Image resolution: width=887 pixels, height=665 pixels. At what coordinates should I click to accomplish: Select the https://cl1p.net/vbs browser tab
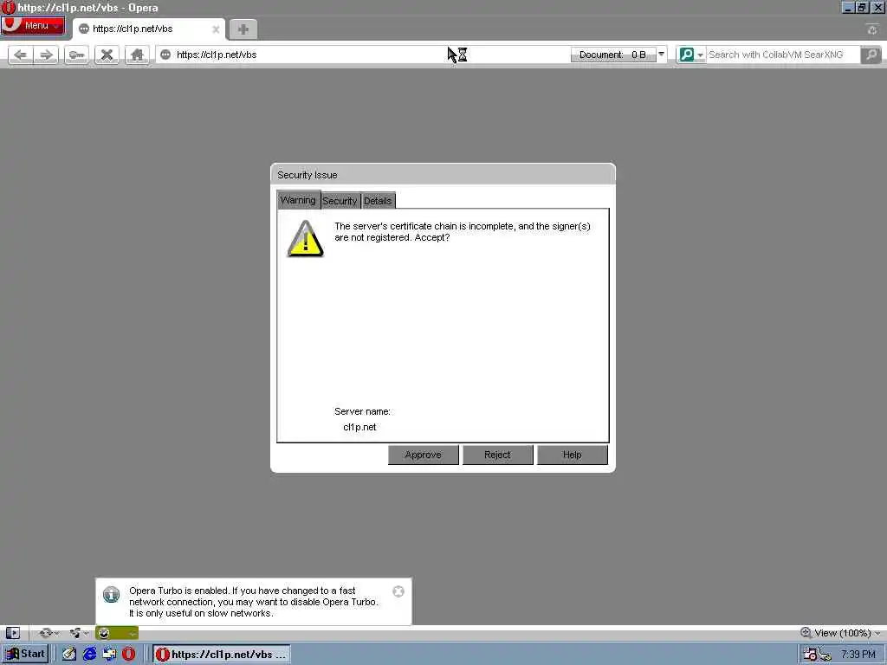tap(148, 29)
